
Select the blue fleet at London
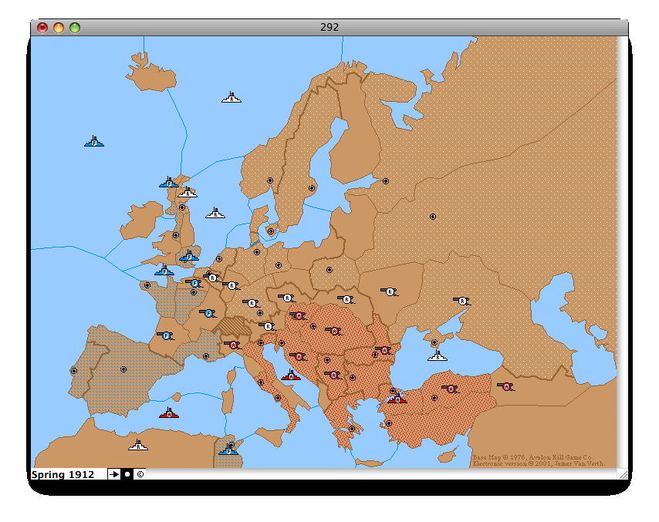[x=189, y=256]
